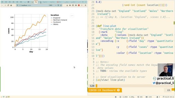Viewport: 175px width, 98px height.
Task: Select the active localhost browser tab
Action: (x=36, y=2)
